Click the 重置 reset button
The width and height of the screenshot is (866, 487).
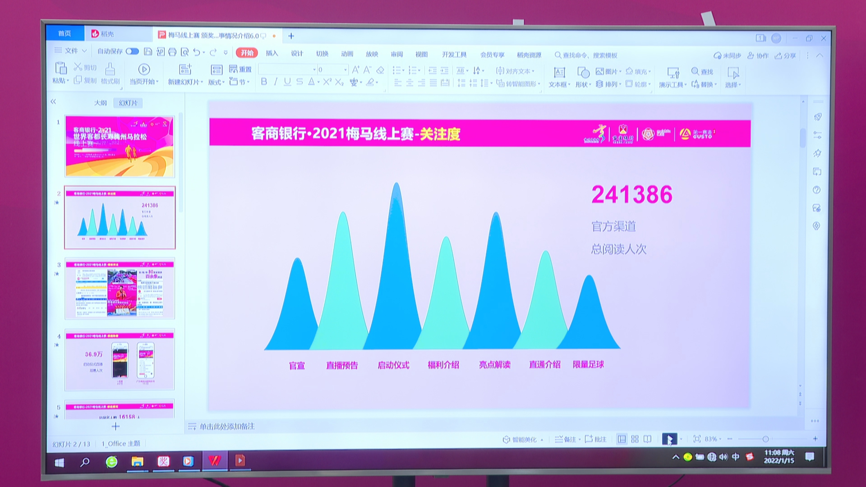pyautogui.click(x=240, y=69)
